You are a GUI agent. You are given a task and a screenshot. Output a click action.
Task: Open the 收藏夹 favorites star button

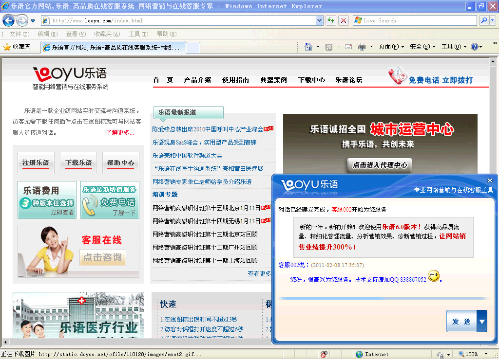pyautogui.click(x=17, y=47)
